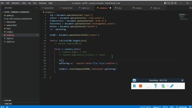Viewport: 192px width, 108px height.
Task: Open index2.html in the explorer
Action: pos(11,25)
